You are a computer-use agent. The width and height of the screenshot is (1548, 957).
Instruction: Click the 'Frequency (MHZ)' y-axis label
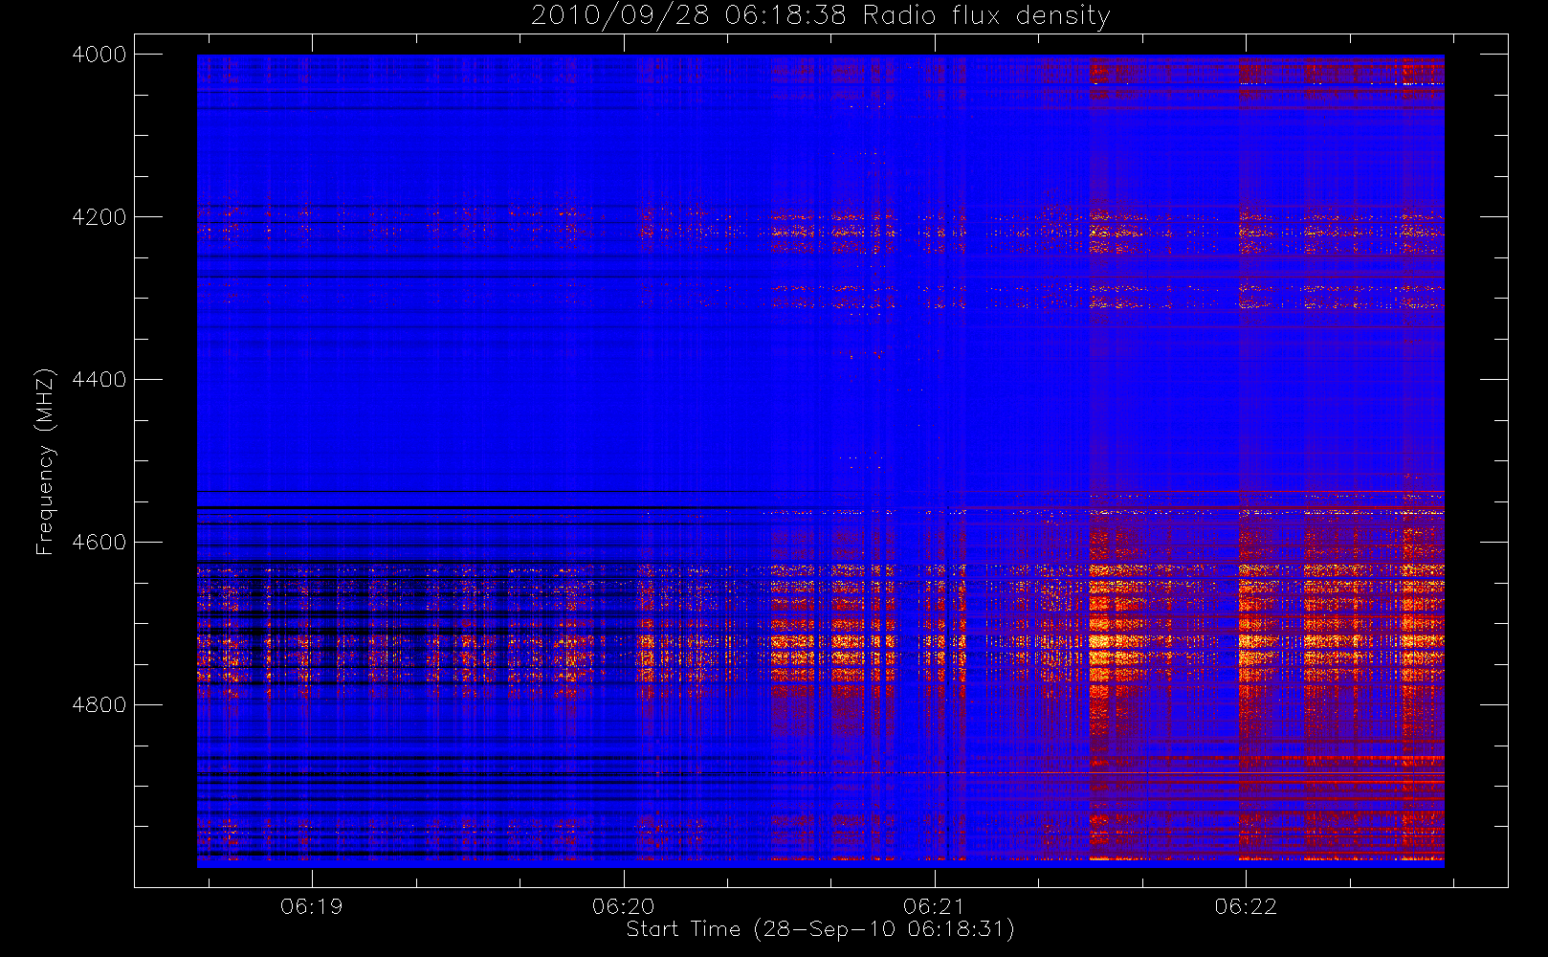[x=44, y=461]
